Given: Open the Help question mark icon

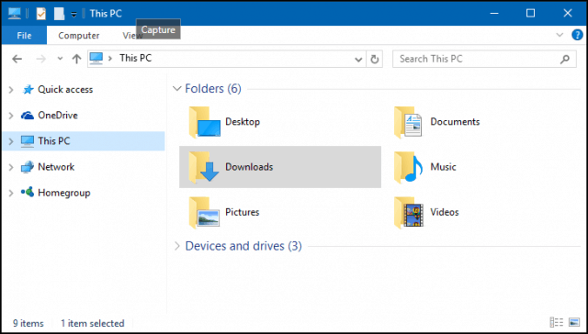Looking at the screenshot, I should tap(576, 35).
